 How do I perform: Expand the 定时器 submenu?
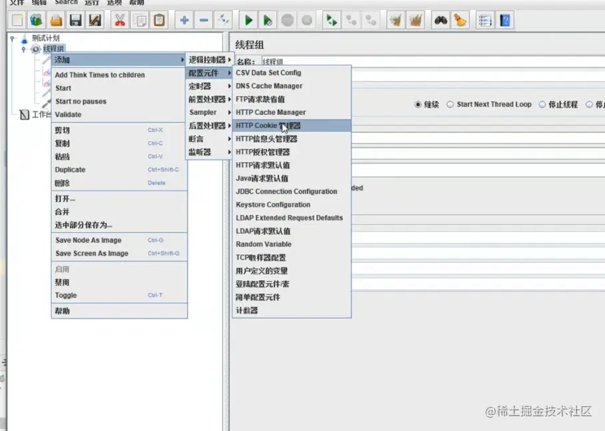pyautogui.click(x=209, y=86)
